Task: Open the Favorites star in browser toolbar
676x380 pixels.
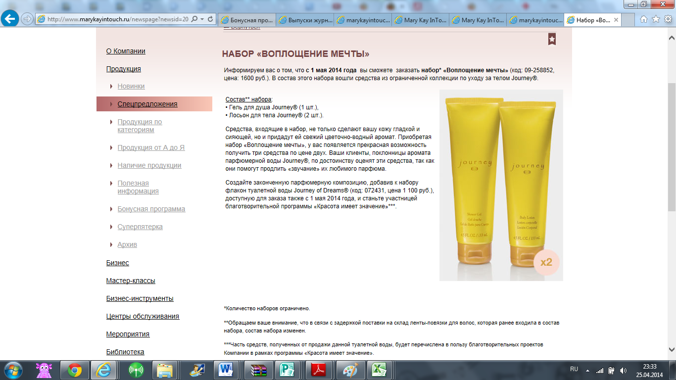Action: tap(656, 19)
